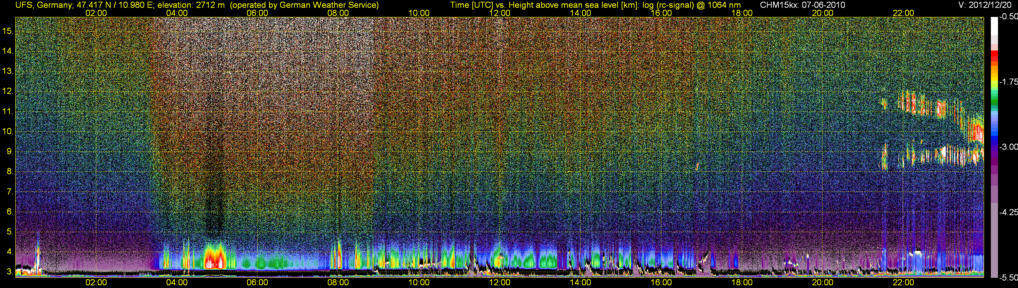Click the '-1.75' color scale value
The width and height of the screenshot is (1018, 288).
pos(1008,82)
